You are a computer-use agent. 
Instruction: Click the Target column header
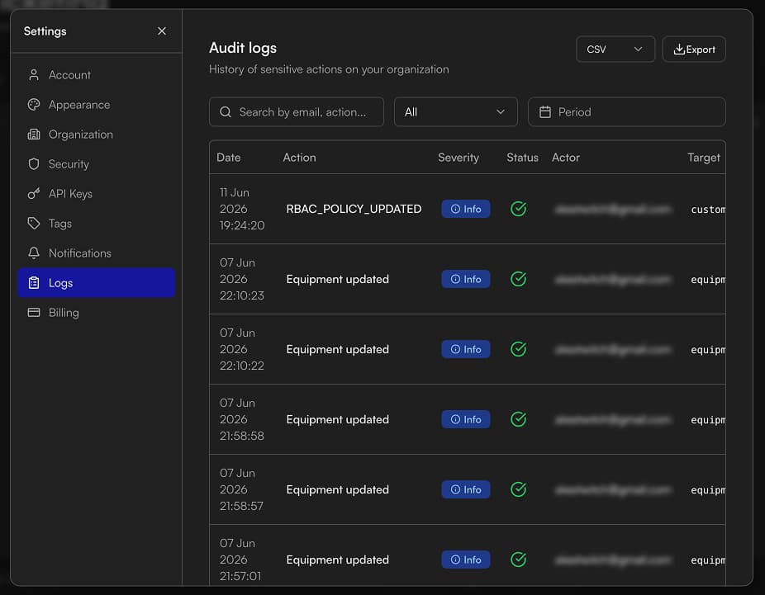704,158
